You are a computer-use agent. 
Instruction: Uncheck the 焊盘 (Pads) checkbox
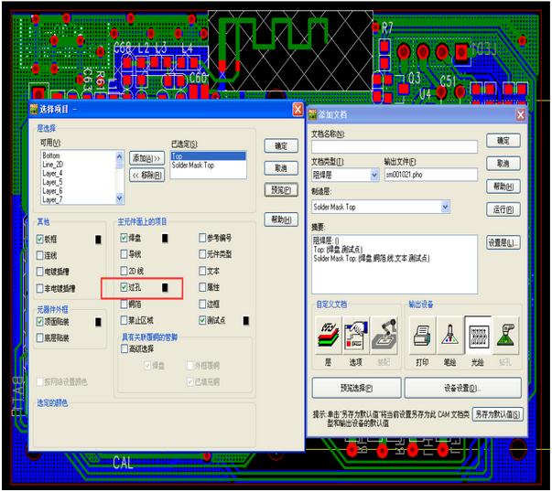(124, 238)
